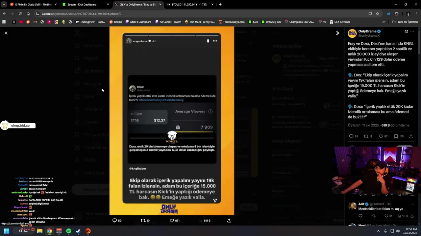The height and width of the screenshot is (236, 421).
Task: Open Windows Start menu
Action: [7, 231]
